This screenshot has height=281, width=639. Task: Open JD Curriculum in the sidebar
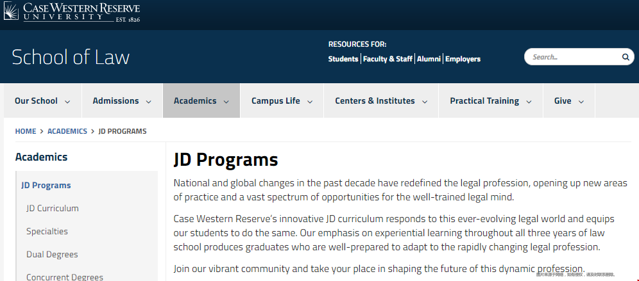(x=53, y=208)
